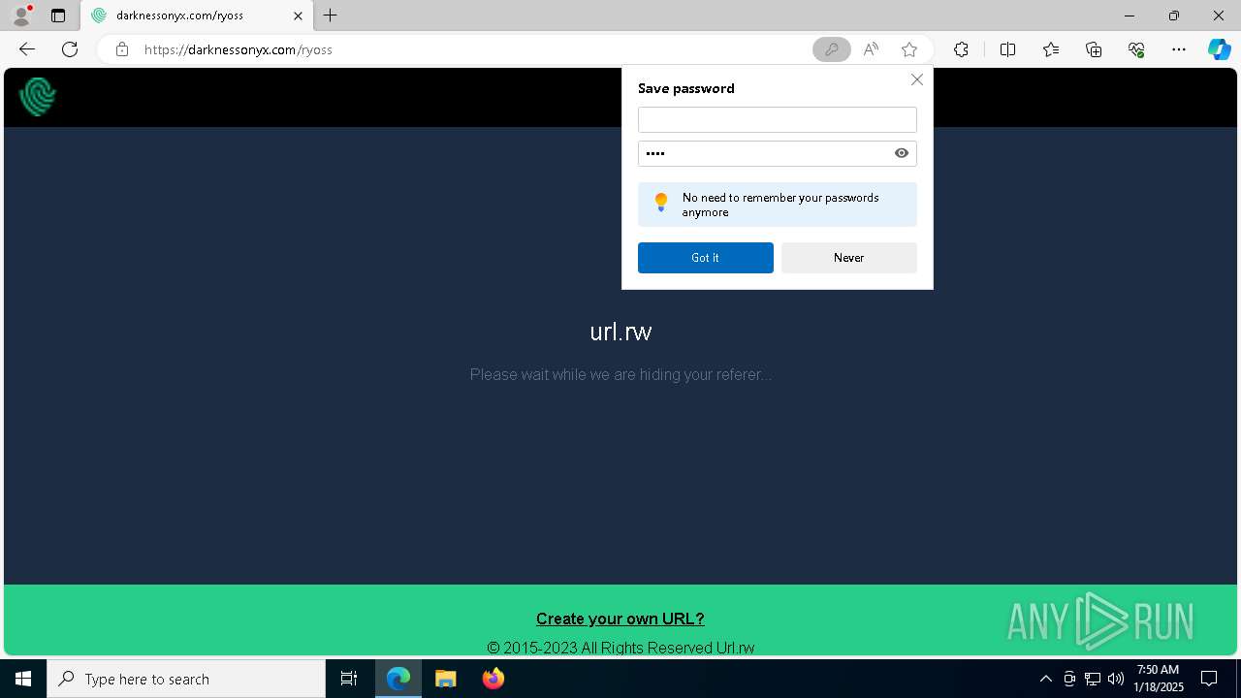Click the Got it button
Screen dimensions: 1241x698
(x=706, y=258)
